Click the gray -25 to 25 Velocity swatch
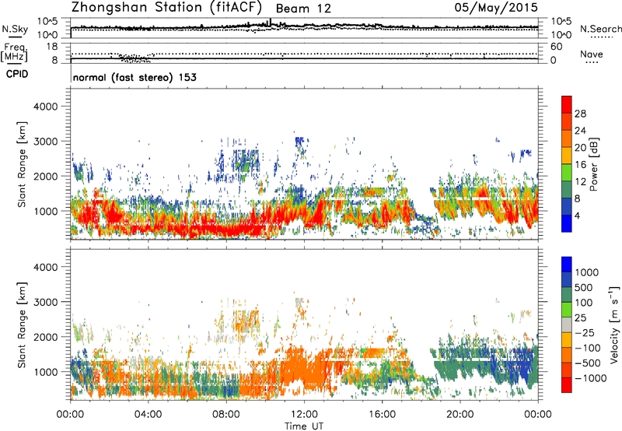This screenshot has width=622, height=431. coord(567,324)
